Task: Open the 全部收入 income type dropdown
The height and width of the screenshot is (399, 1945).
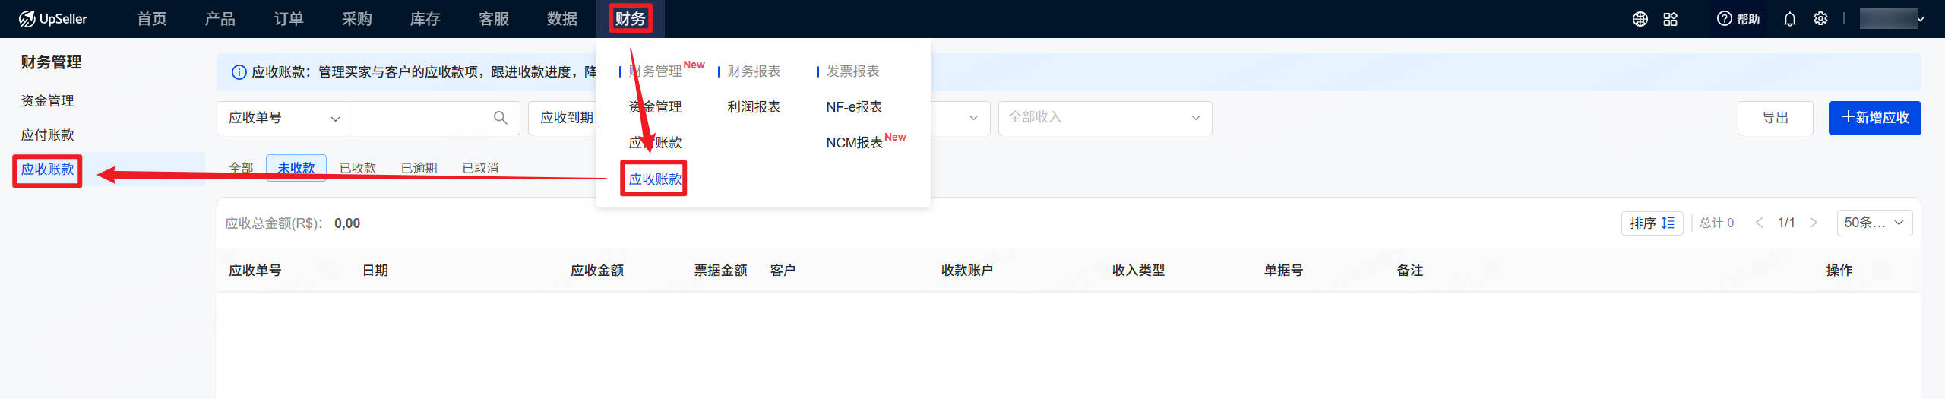Action: pyautogui.click(x=1105, y=118)
